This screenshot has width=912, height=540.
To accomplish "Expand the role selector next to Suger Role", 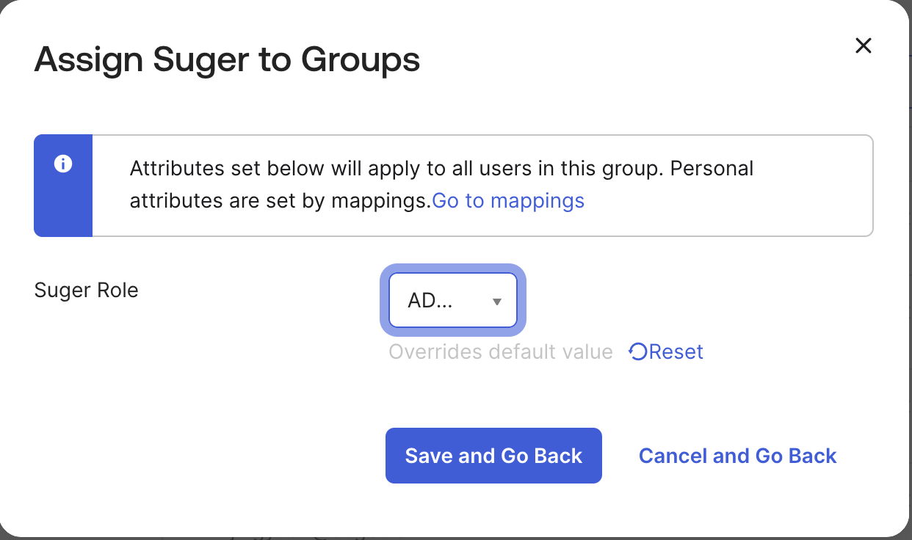I will coord(452,301).
